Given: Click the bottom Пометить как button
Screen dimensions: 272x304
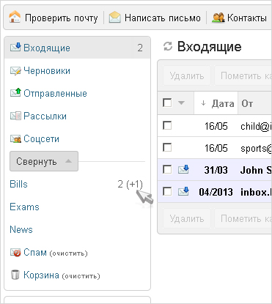Looking at the screenshot, I should pyautogui.click(x=243, y=218).
